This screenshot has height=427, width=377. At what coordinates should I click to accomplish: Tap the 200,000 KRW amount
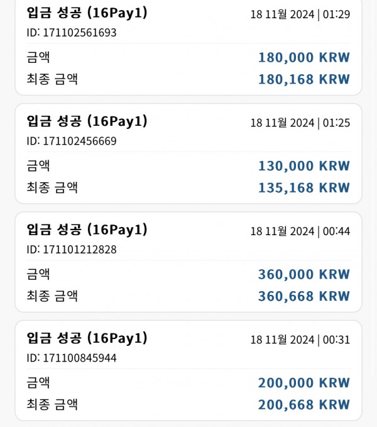point(304,383)
